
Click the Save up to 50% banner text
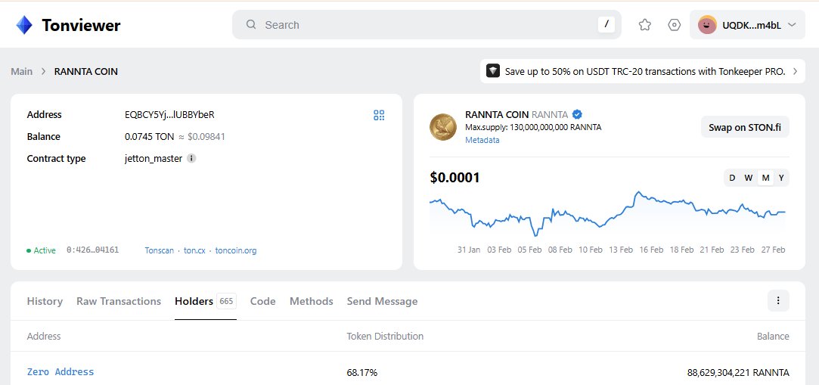click(x=645, y=72)
